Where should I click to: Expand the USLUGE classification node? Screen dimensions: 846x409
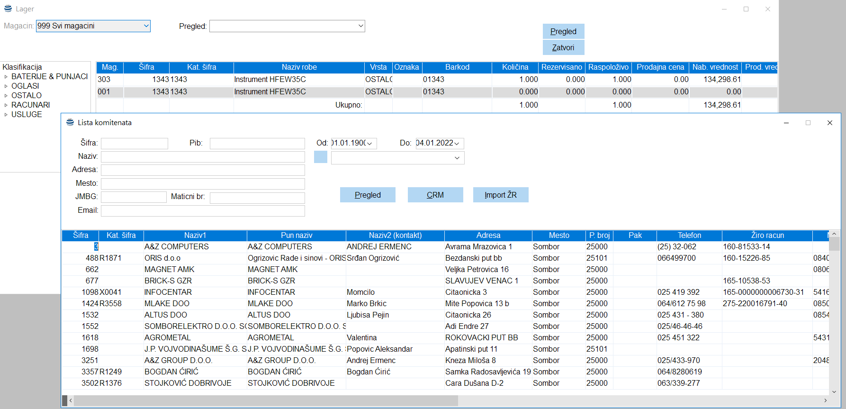coord(6,115)
